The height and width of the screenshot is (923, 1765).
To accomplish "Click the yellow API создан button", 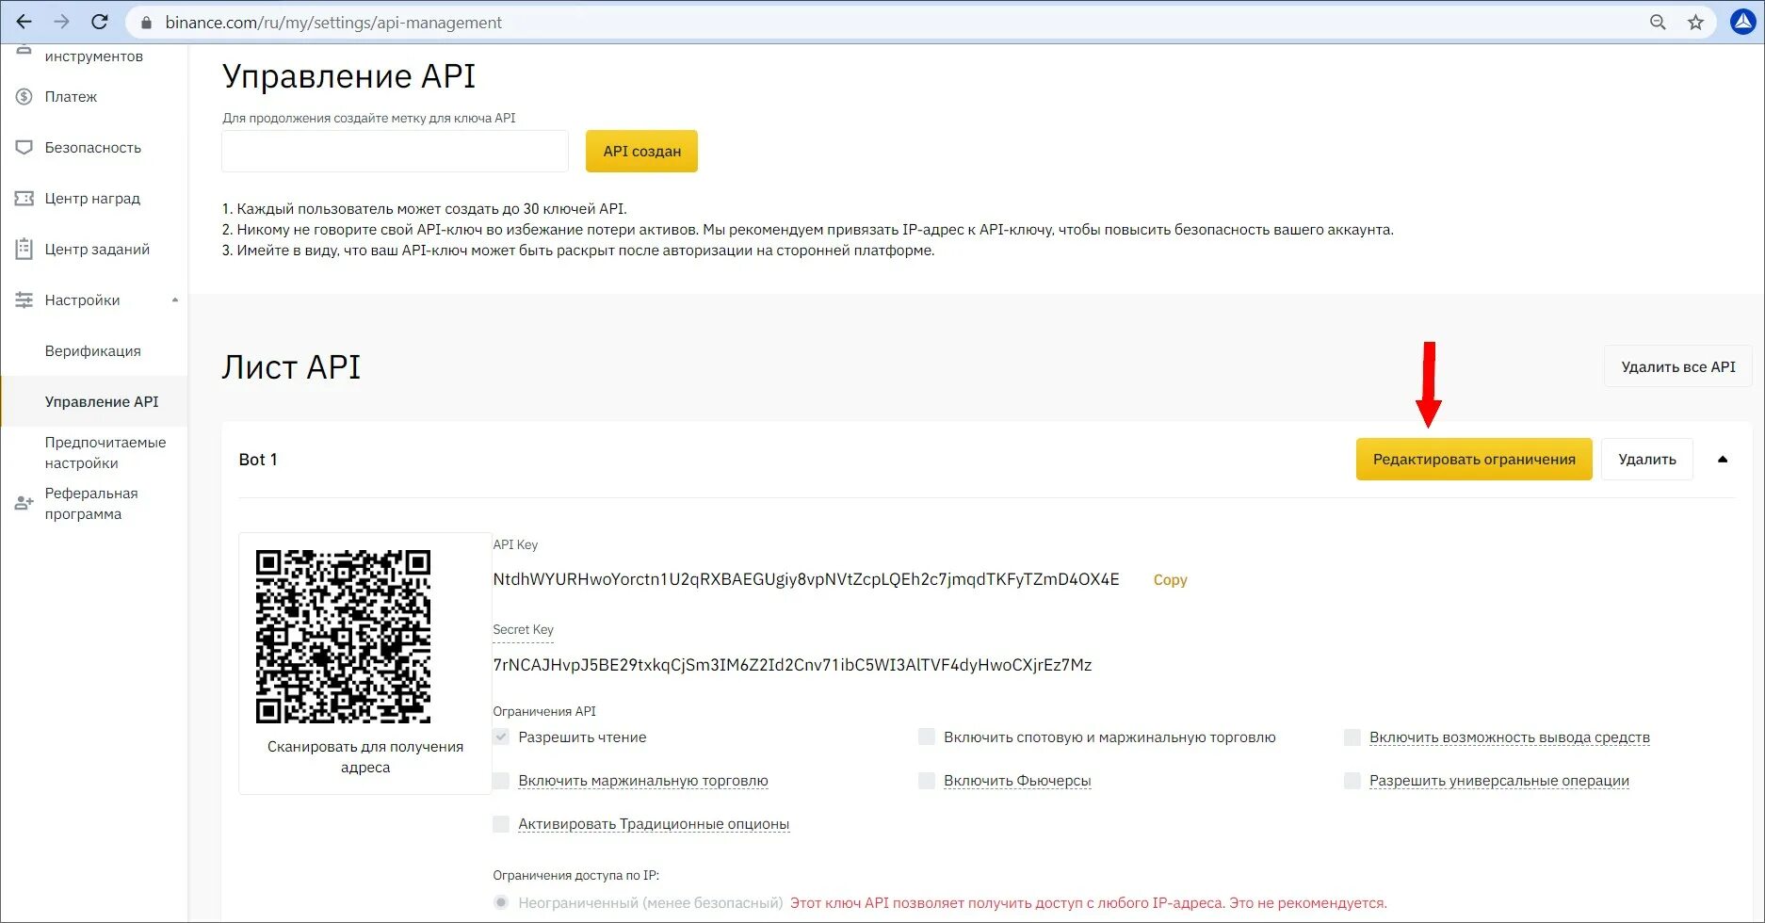I will coord(641,151).
